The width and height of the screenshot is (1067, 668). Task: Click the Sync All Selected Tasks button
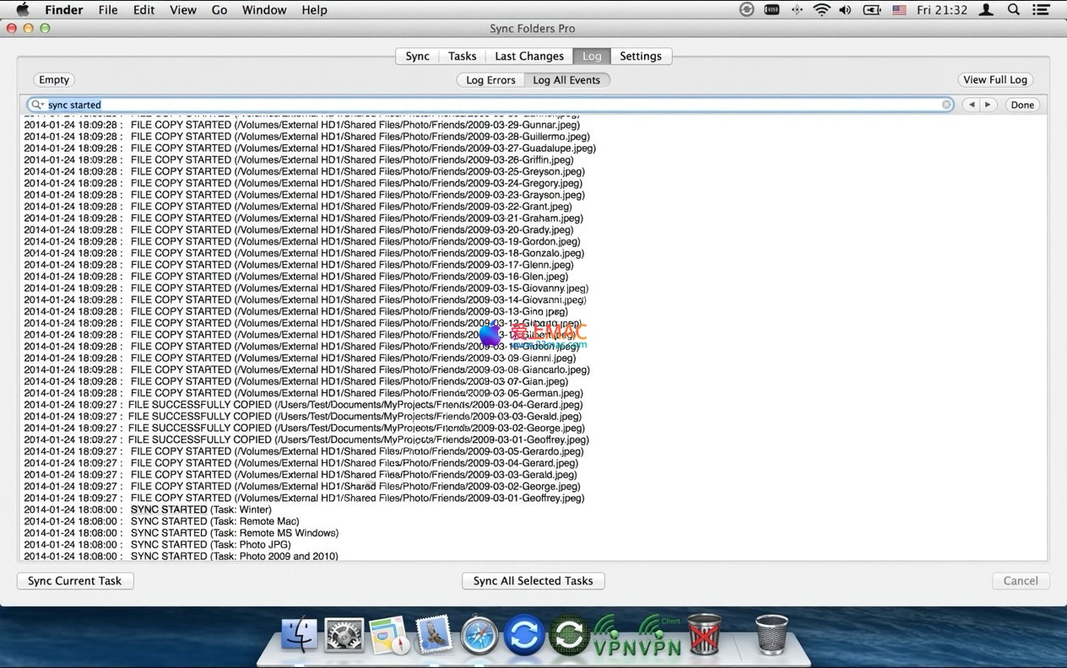coord(533,581)
